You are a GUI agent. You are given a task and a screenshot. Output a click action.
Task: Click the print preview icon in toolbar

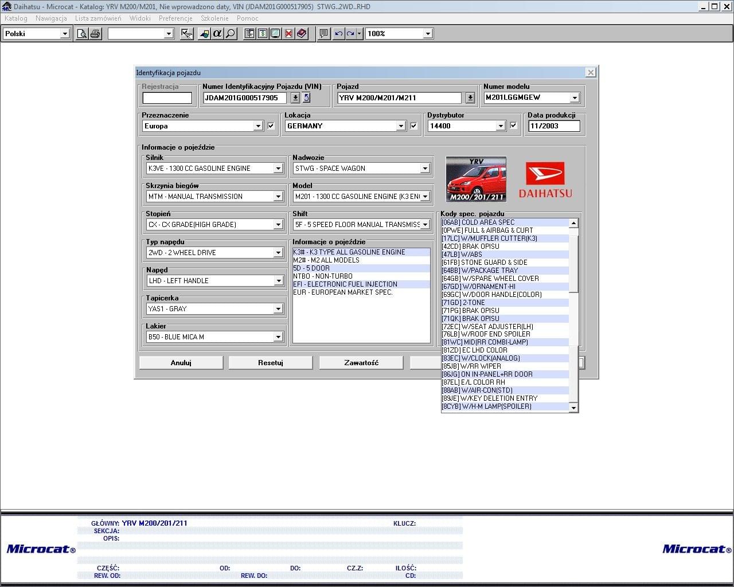click(x=82, y=34)
